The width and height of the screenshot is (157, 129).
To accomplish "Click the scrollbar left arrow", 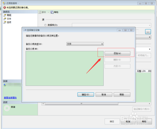I will (x=43, y=104).
